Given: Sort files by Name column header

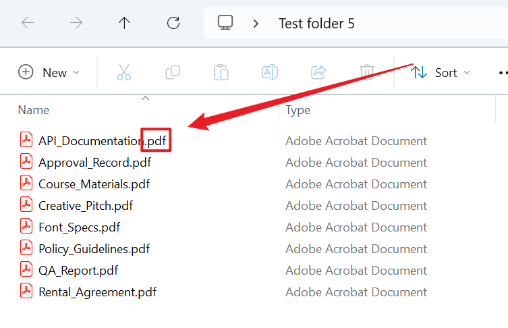Looking at the screenshot, I should tap(34, 110).
